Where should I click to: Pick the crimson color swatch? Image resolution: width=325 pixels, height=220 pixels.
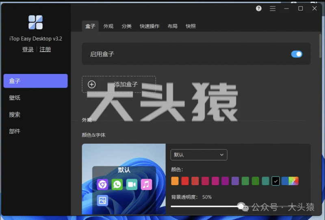(205, 181)
